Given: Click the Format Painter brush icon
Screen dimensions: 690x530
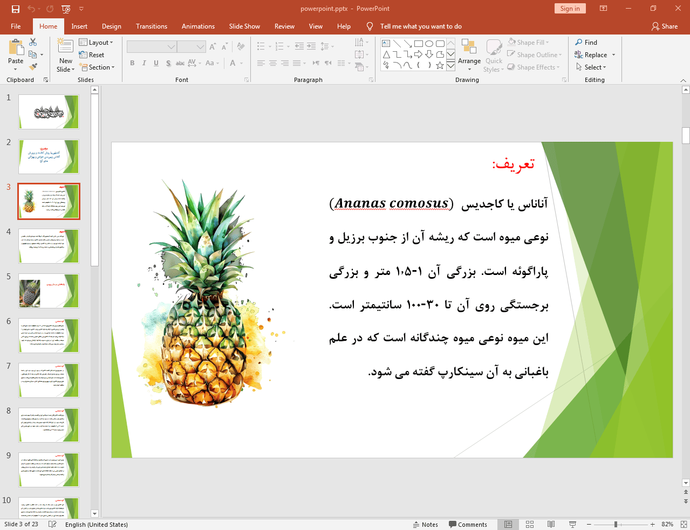Looking at the screenshot, I should click(x=33, y=67).
